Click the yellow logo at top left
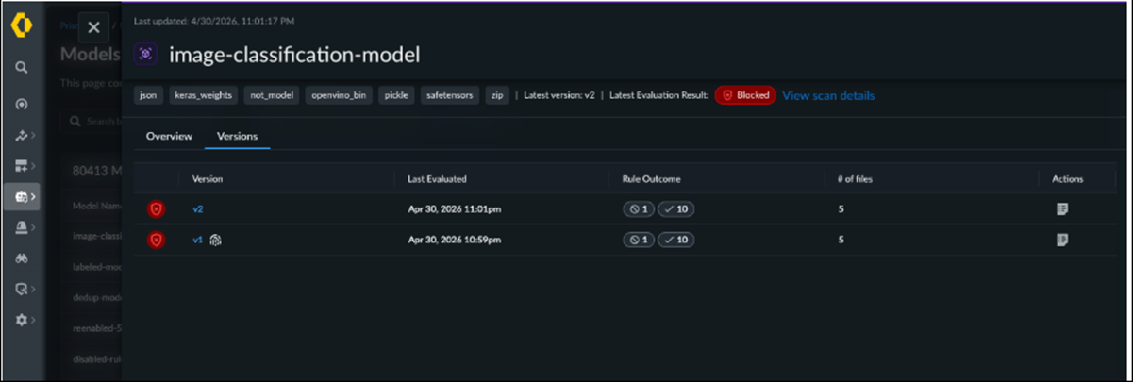Viewport: 1133px width, 382px height. click(x=21, y=26)
